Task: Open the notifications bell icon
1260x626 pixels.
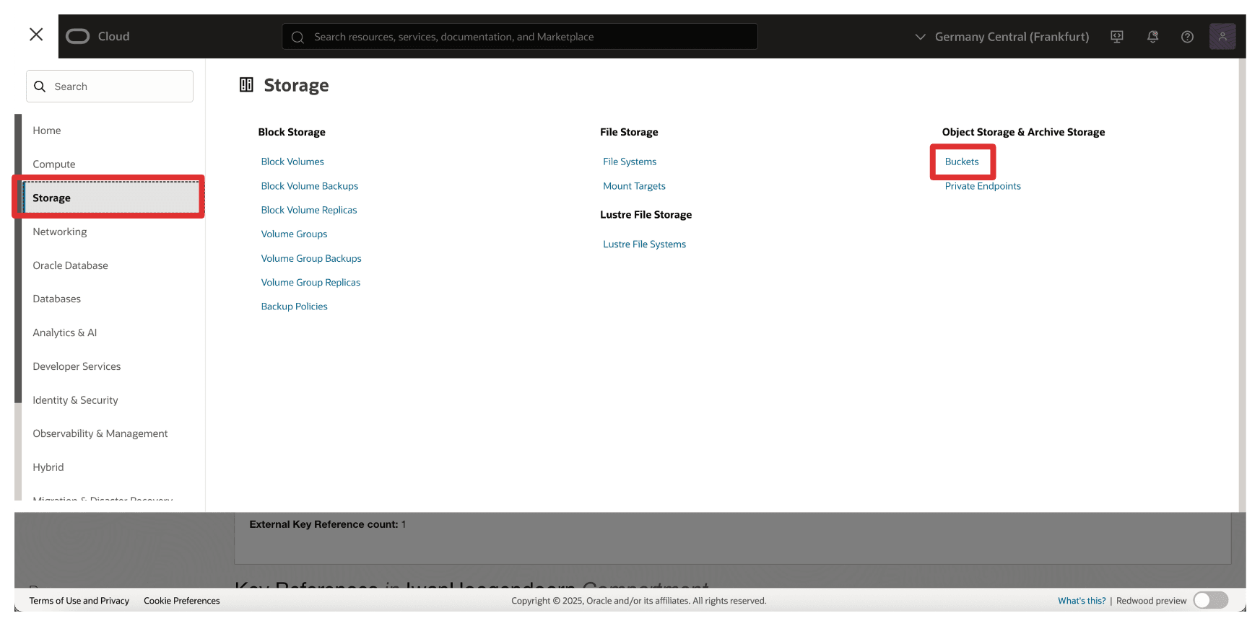Action: [x=1152, y=37]
